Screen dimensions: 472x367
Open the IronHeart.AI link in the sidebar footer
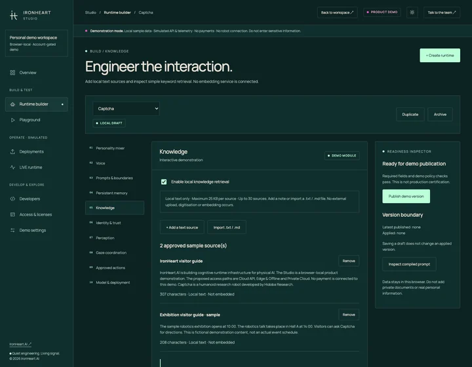click(20, 344)
